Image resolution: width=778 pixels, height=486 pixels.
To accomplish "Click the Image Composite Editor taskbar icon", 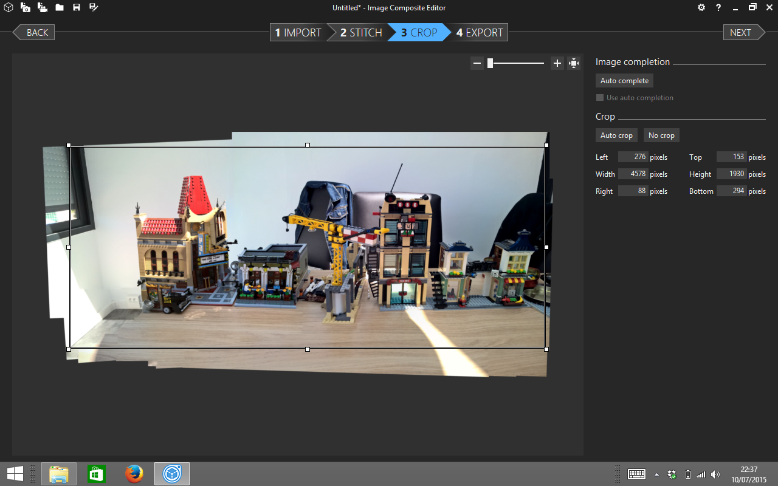I will click(172, 474).
